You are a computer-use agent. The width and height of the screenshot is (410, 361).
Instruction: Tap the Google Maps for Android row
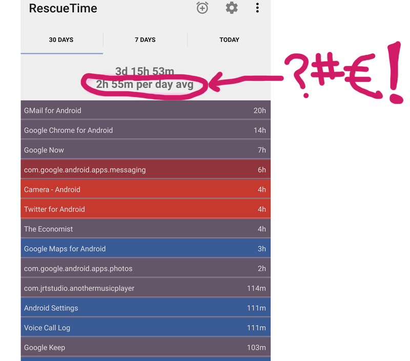[145, 249]
